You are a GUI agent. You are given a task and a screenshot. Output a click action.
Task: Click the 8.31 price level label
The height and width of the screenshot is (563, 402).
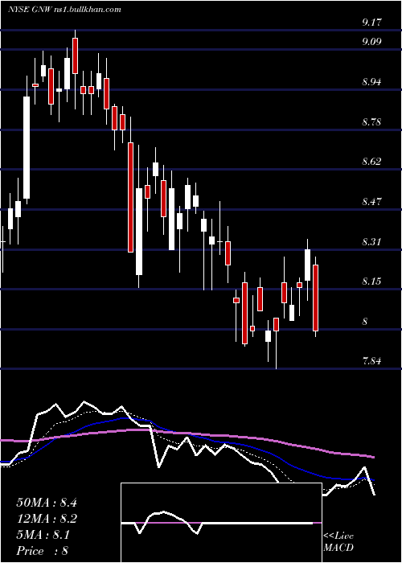click(371, 241)
